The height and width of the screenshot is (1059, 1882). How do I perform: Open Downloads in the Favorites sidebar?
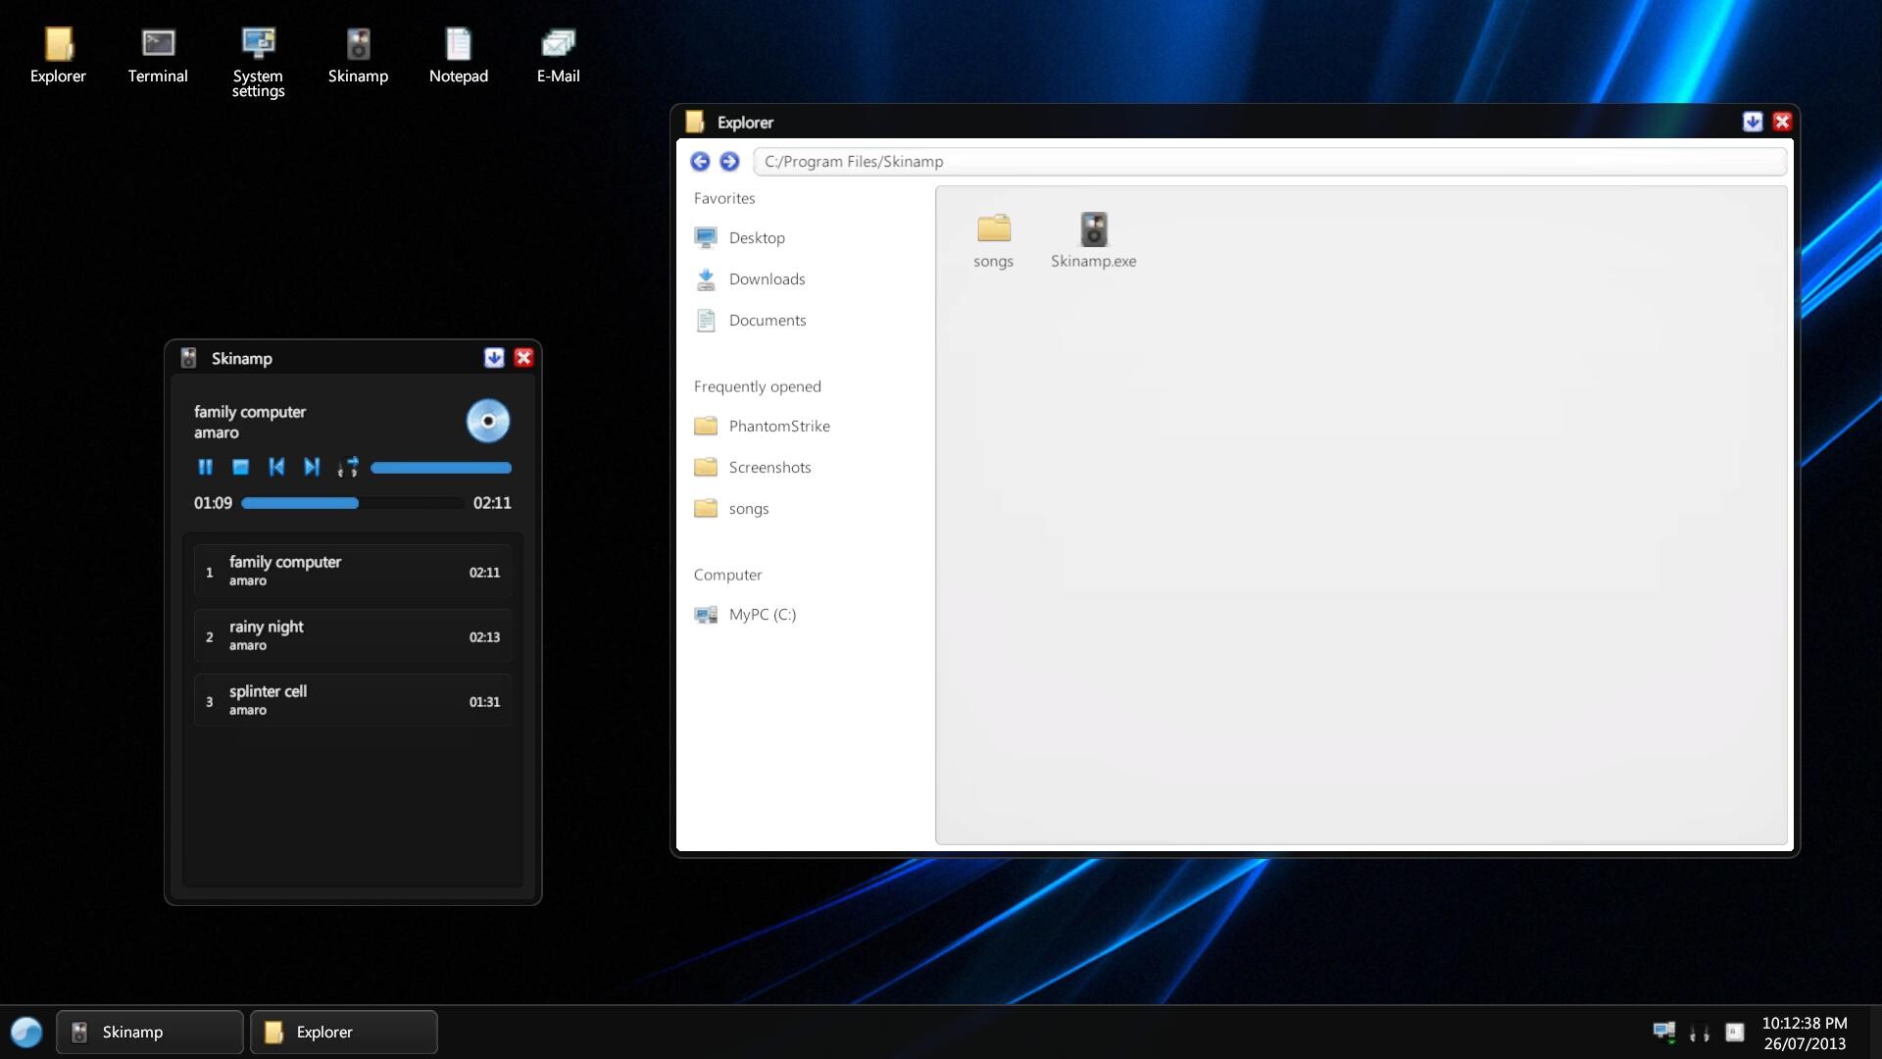coord(766,279)
